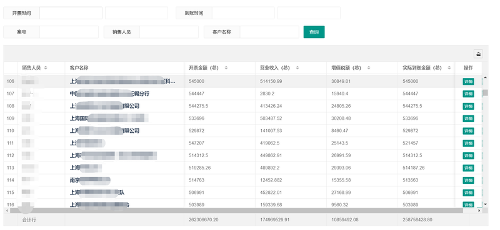Click the cell value 15940.4
The height and width of the screenshot is (230, 500).
pos(339,94)
